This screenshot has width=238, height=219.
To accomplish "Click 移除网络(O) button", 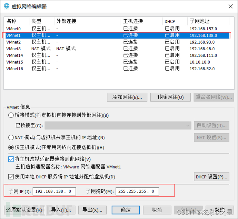I will (170, 97).
